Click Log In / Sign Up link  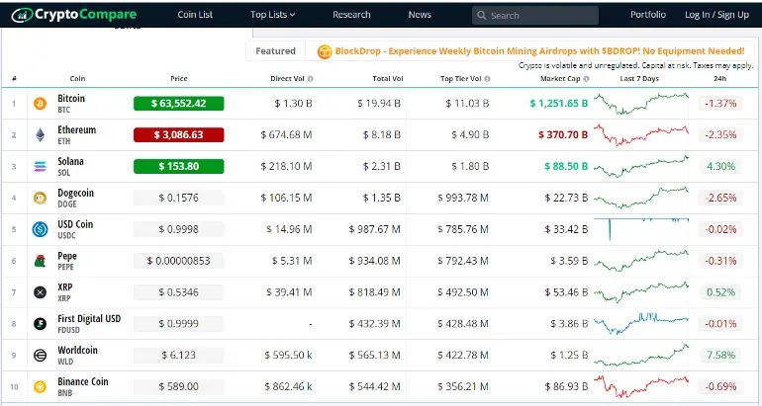[716, 15]
